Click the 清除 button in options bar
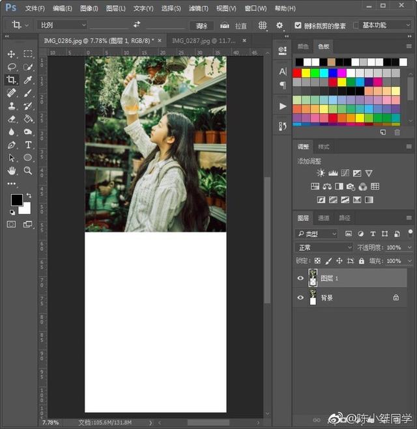The width and height of the screenshot is (417, 429). click(202, 25)
